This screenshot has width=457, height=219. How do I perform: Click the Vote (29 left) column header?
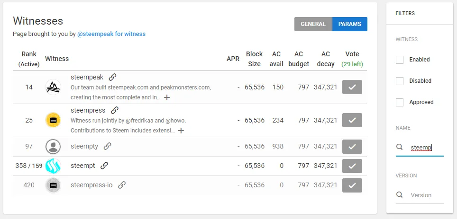(352, 59)
